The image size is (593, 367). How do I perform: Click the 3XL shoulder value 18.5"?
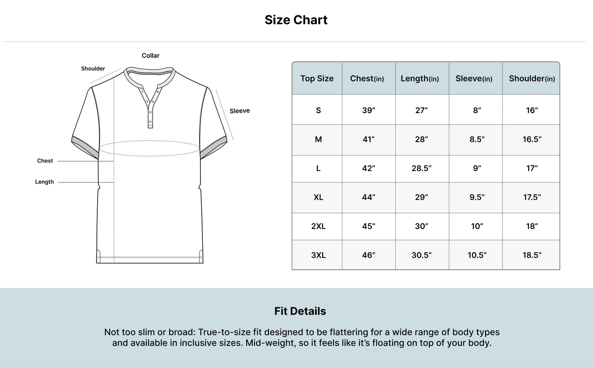pyautogui.click(x=532, y=255)
